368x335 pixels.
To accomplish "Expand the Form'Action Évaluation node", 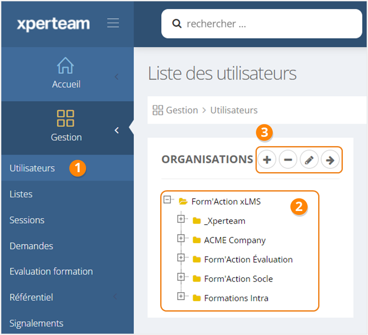I will [x=180, y=257].
